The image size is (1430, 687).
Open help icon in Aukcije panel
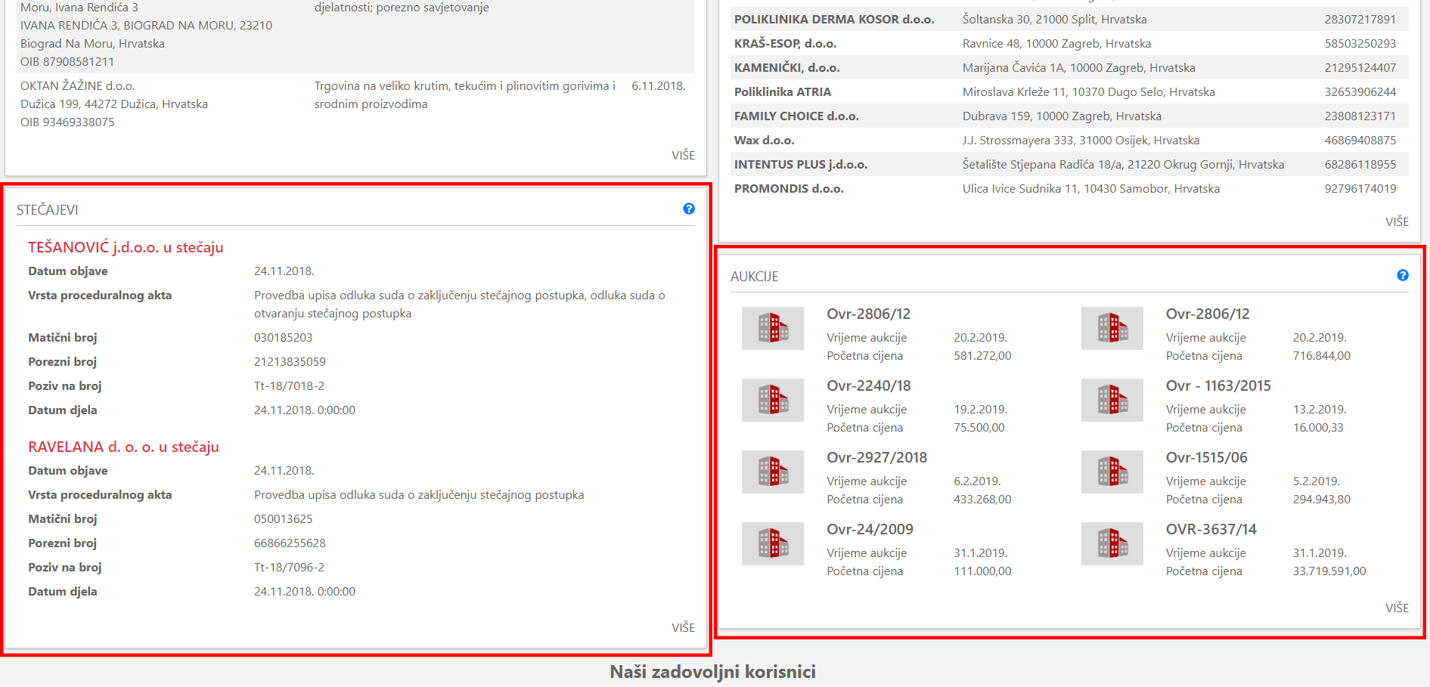(x=1402, y=275)
